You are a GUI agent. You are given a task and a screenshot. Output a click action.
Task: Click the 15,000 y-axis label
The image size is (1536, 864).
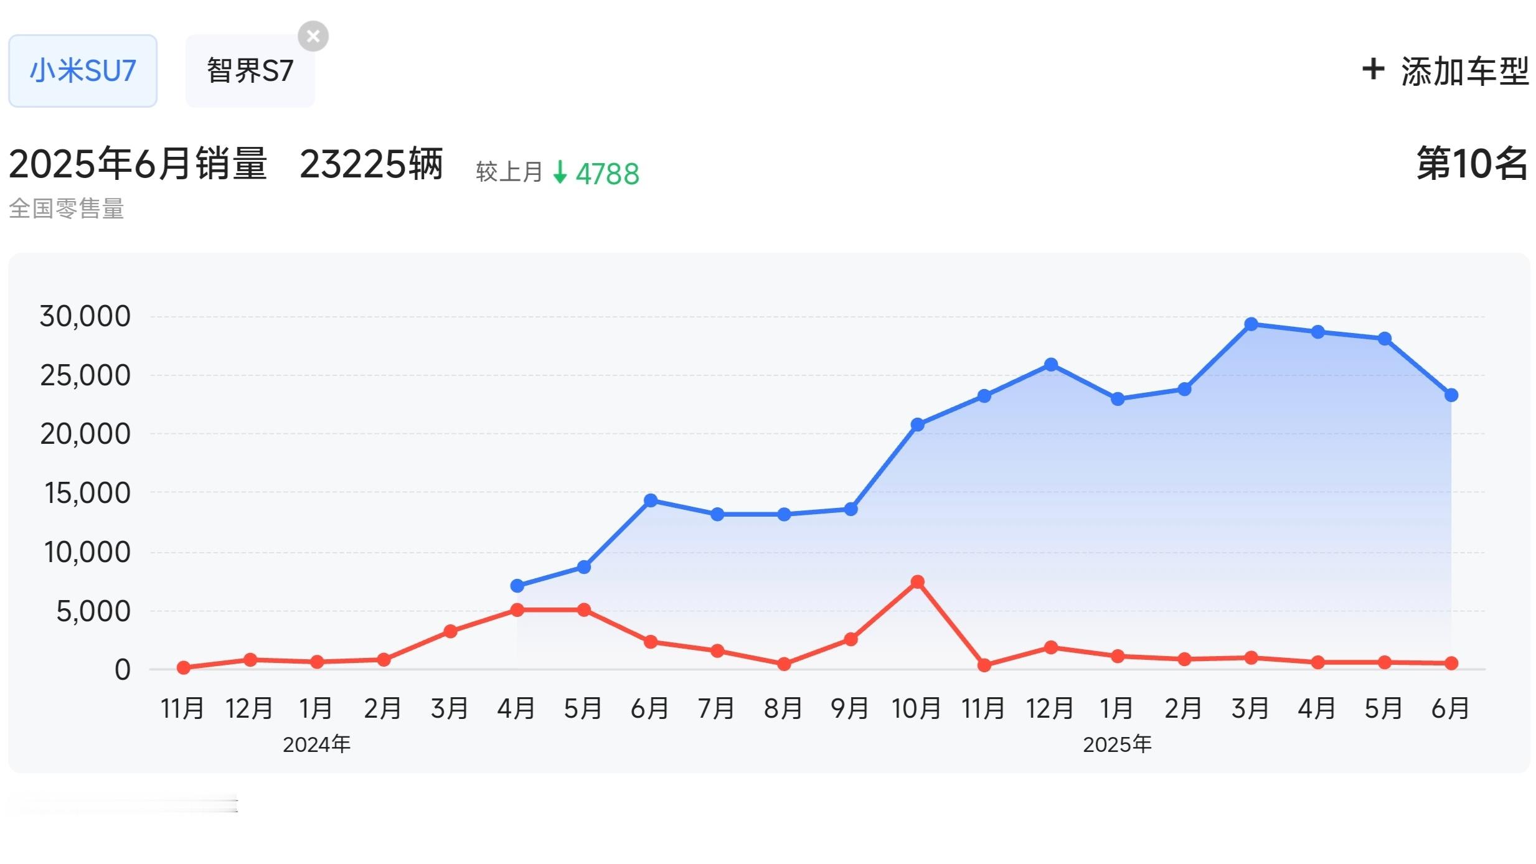(87, 493)
